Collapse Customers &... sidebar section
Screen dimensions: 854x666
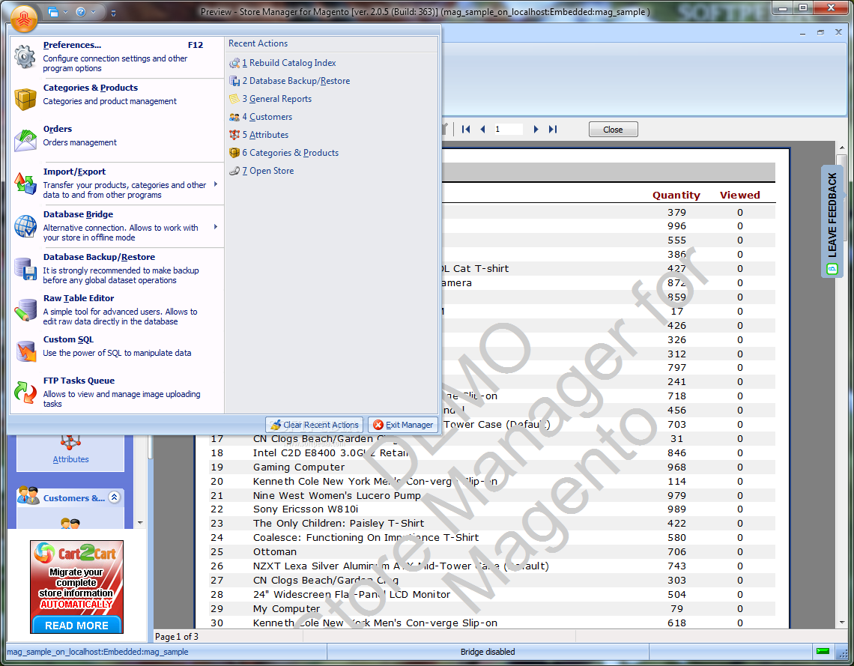[115, 497]
